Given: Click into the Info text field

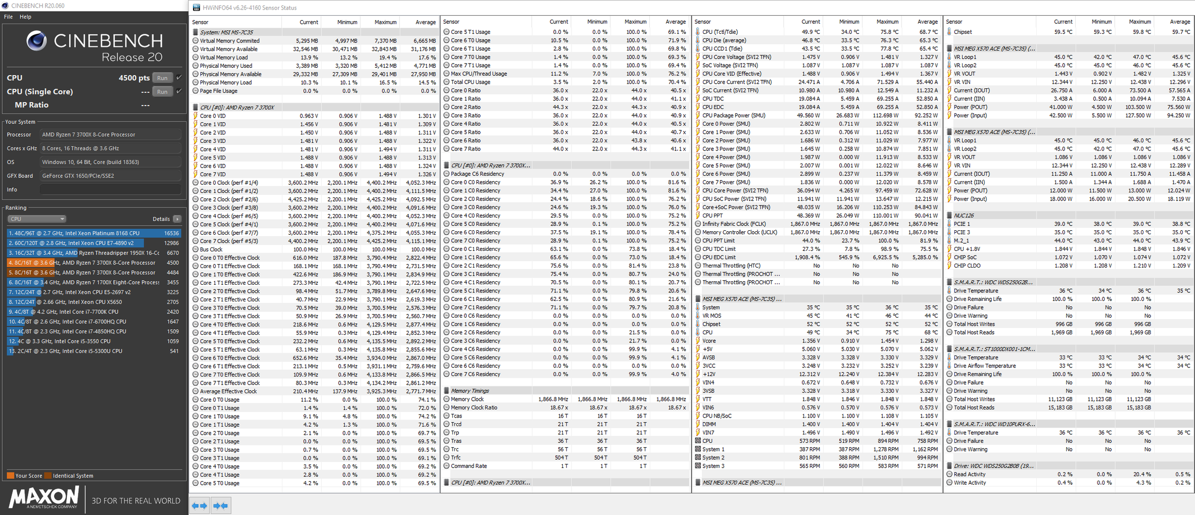Looking at the screenshot, I should [x=110, y=189].
